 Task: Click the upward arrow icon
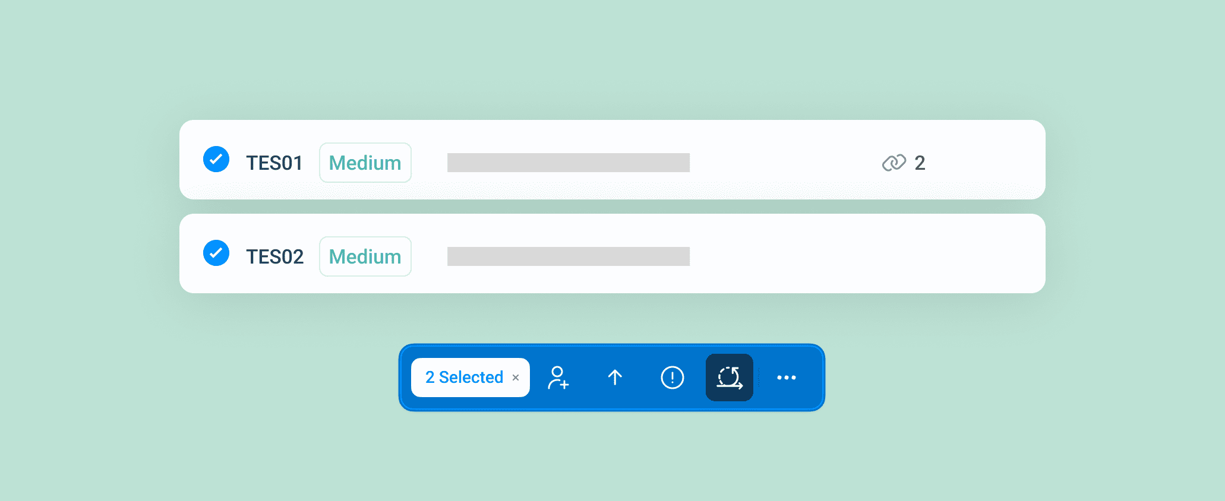coord(615,378)
